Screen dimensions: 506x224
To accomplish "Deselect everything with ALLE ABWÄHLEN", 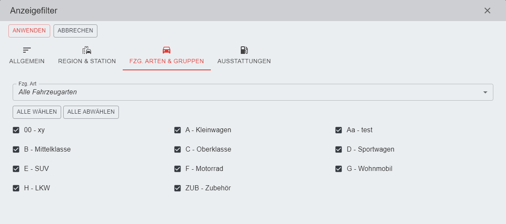I will 91,112.
